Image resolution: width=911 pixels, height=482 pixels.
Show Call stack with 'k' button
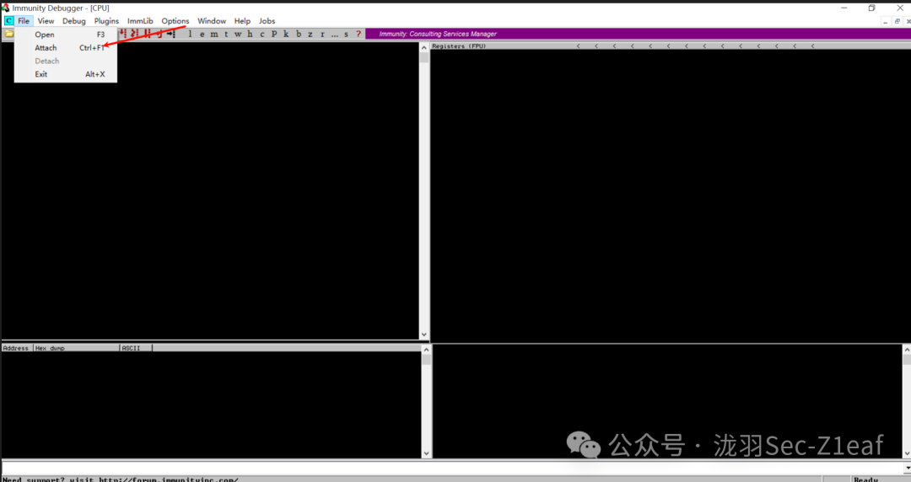(x=286, y=34)
